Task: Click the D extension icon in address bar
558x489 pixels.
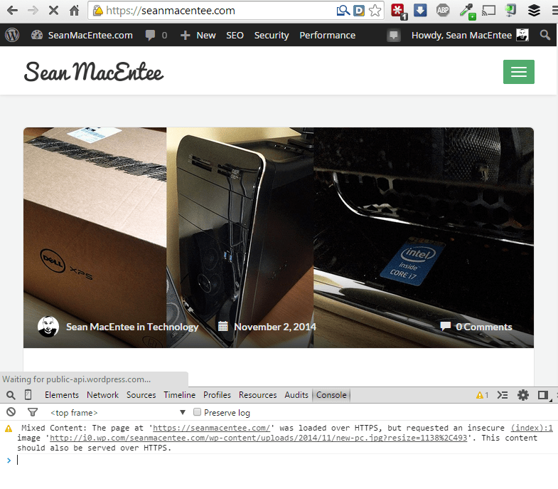Action: [359, 11]
